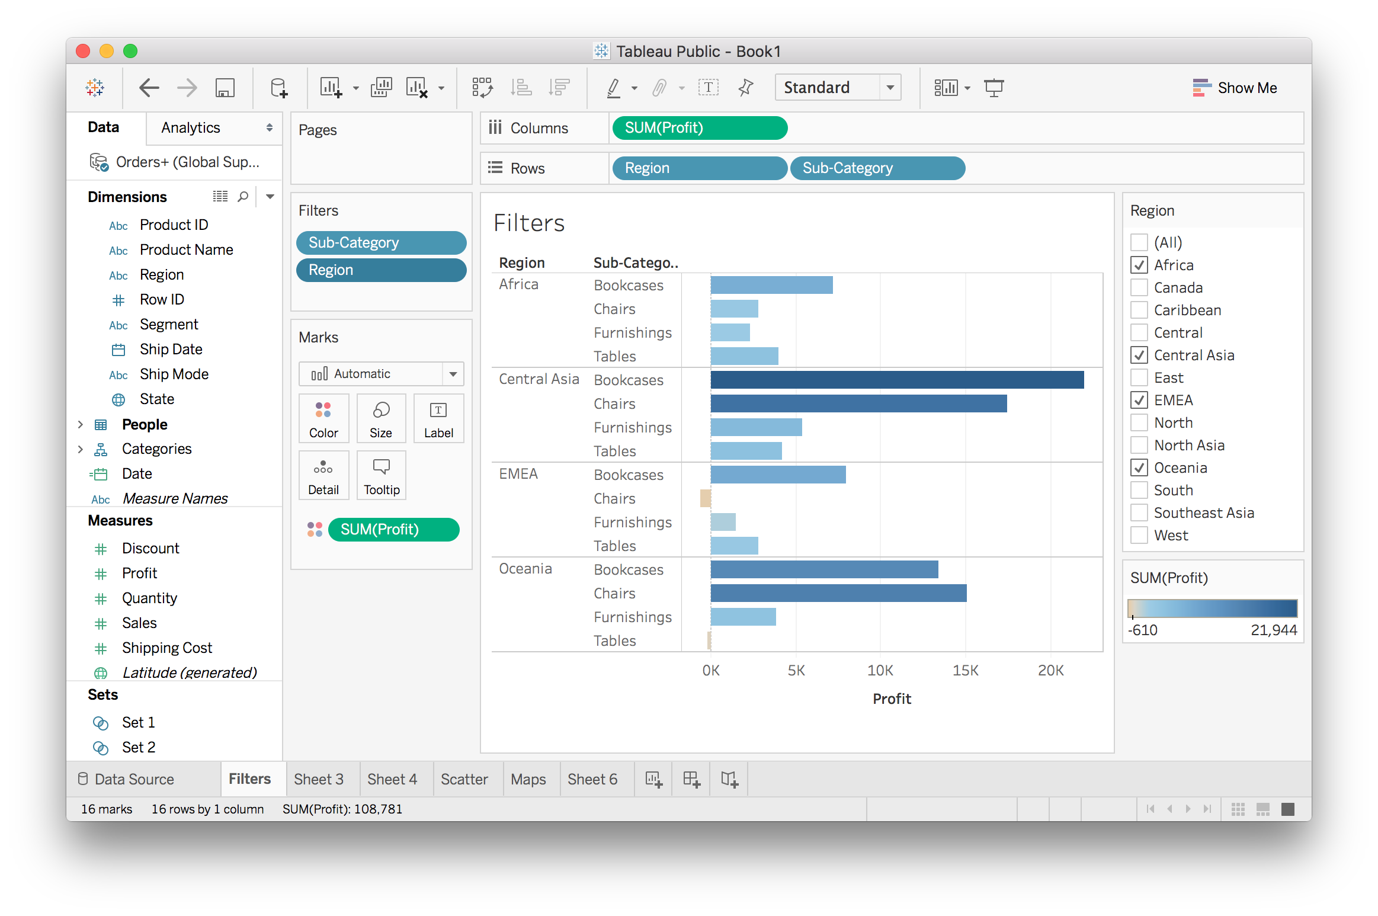Toggle the (All) regions checkbox
The image size is (1378, 916).
tap(1139, 243)
